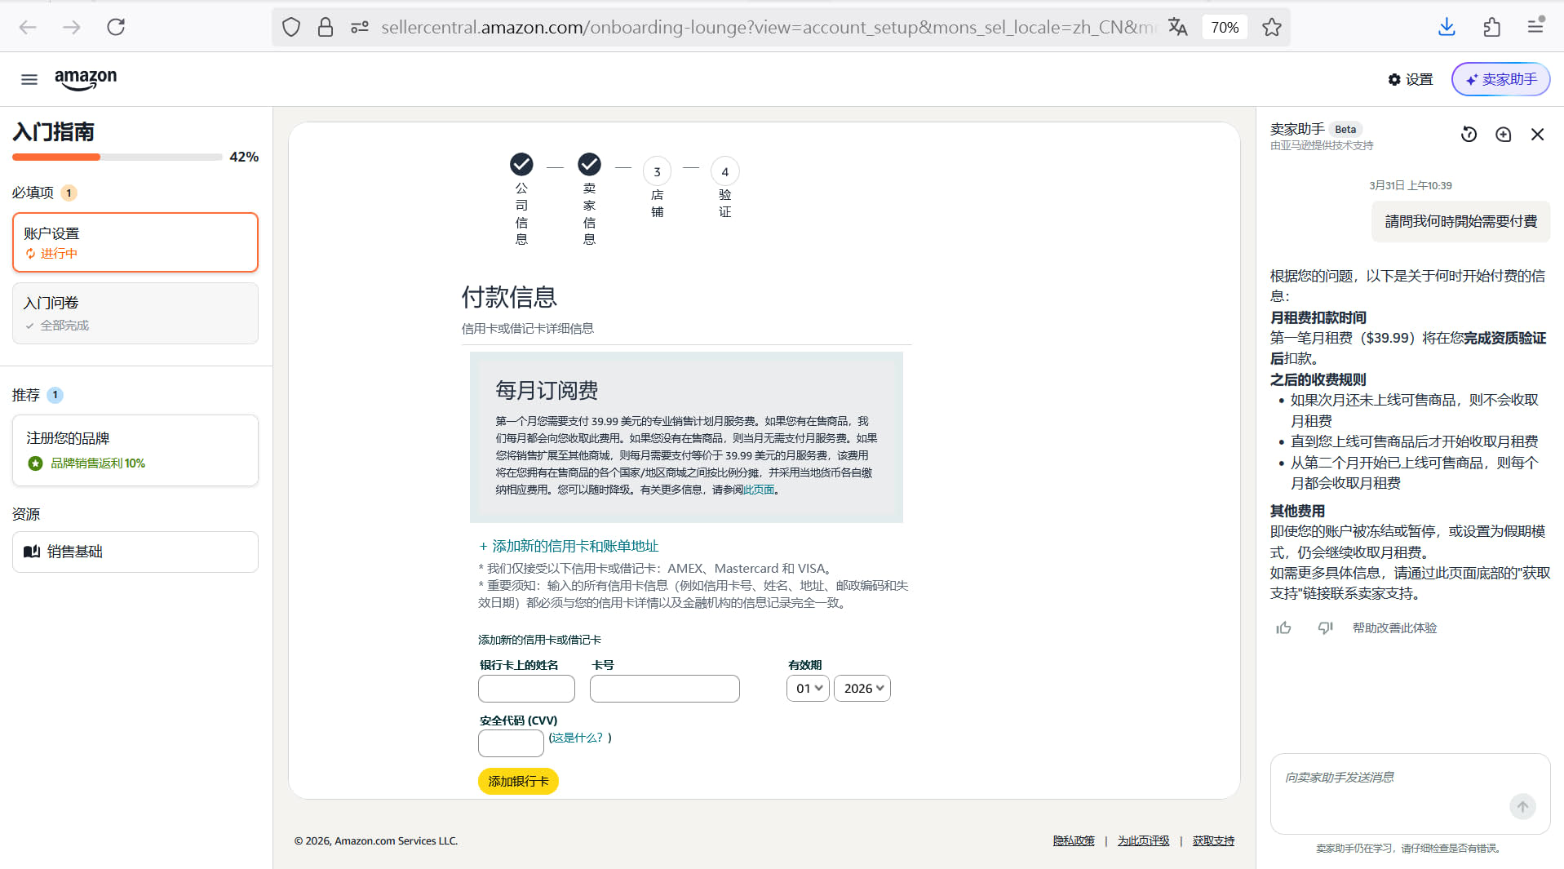Click the 付款信息 heading

point(509,297)
